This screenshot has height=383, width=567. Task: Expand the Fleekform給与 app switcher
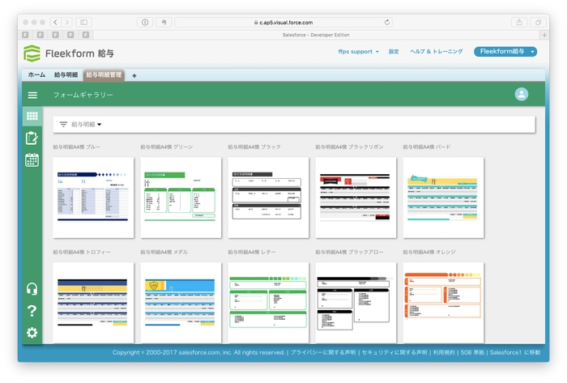[505, 52]
